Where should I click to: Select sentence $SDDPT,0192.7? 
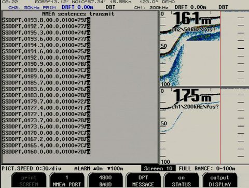point(46,26)
